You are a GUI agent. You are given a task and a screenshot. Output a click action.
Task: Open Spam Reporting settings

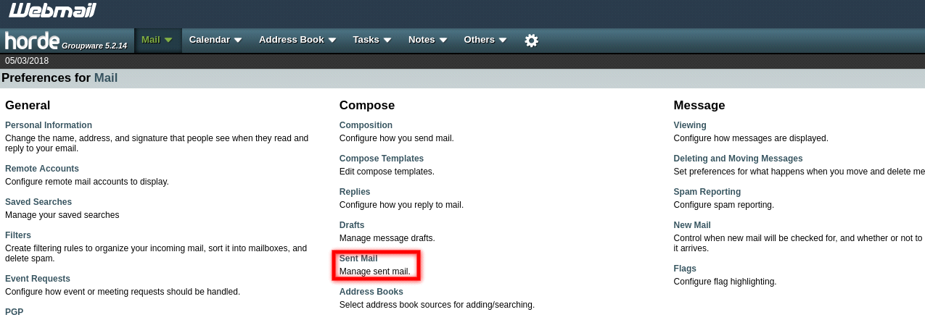(707, 192)
